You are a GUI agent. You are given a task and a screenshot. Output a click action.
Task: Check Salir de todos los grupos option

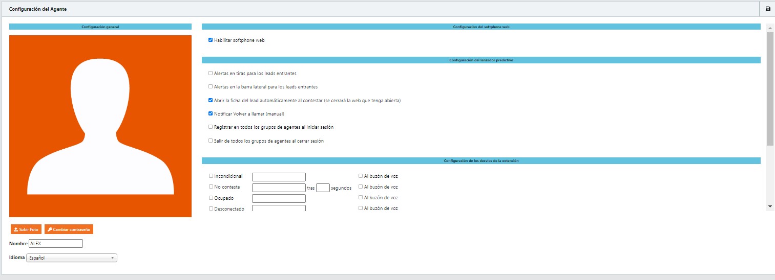(211, 141)
